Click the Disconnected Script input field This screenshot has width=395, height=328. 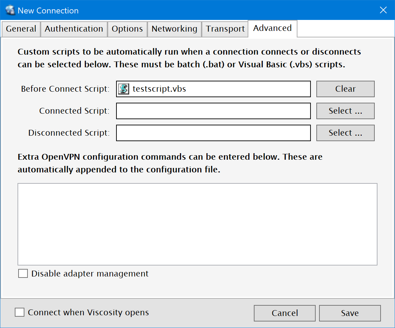[213, 133]
